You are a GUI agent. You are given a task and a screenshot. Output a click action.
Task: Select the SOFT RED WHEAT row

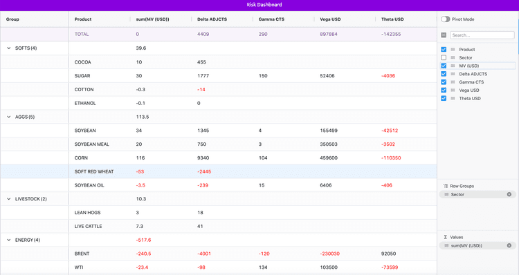219,171
